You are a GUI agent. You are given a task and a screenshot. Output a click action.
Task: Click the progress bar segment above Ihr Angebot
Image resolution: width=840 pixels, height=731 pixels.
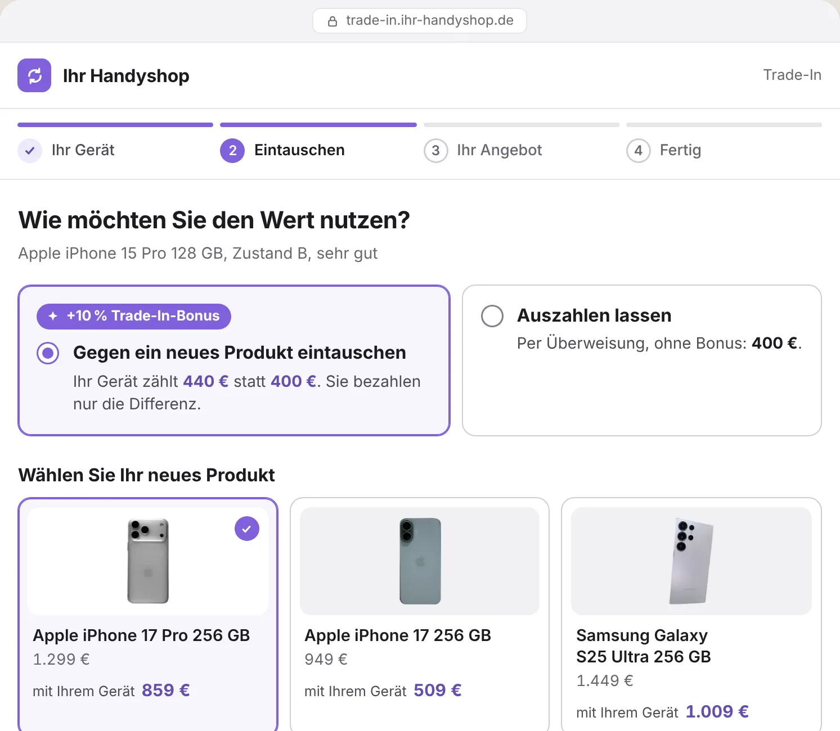point(522,125)
